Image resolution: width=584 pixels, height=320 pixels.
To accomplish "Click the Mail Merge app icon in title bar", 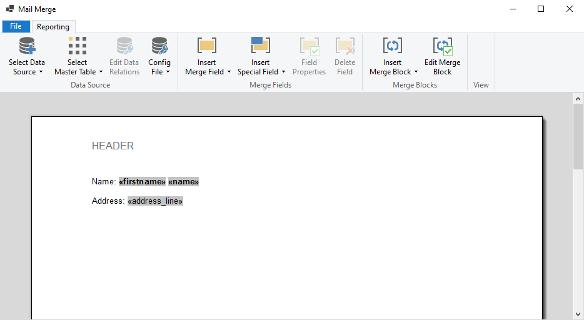I will coord(10,9).
